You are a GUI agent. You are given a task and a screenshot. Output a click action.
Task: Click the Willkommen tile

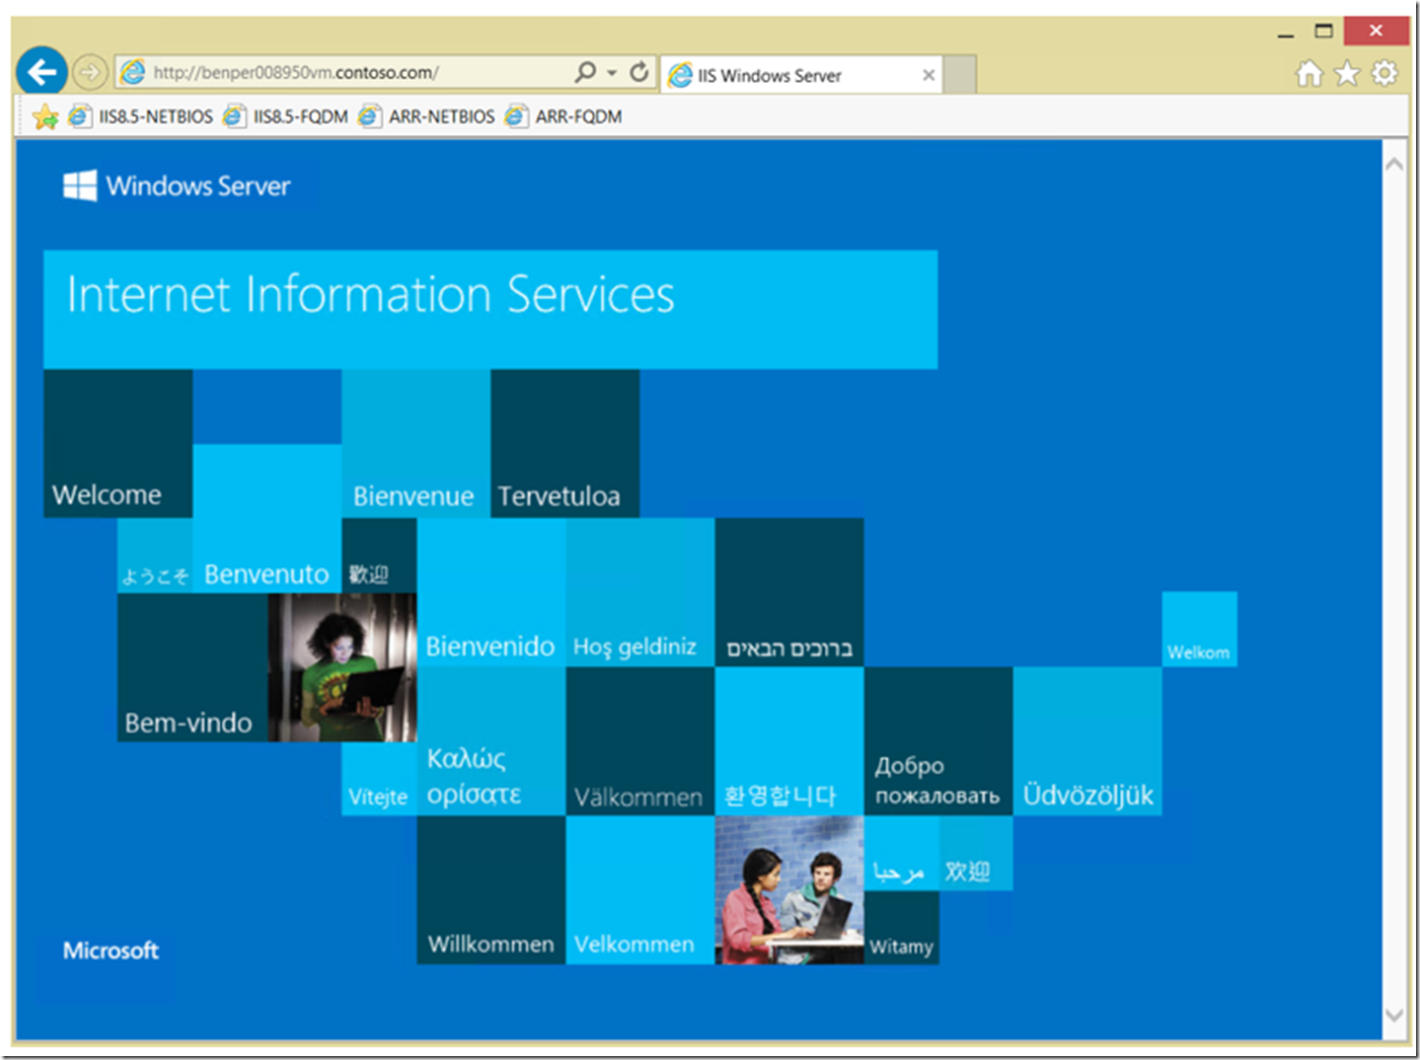[x=490, y=890]
